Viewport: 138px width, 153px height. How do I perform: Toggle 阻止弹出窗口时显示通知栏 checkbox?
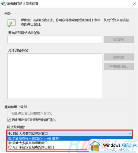(9, 120)
